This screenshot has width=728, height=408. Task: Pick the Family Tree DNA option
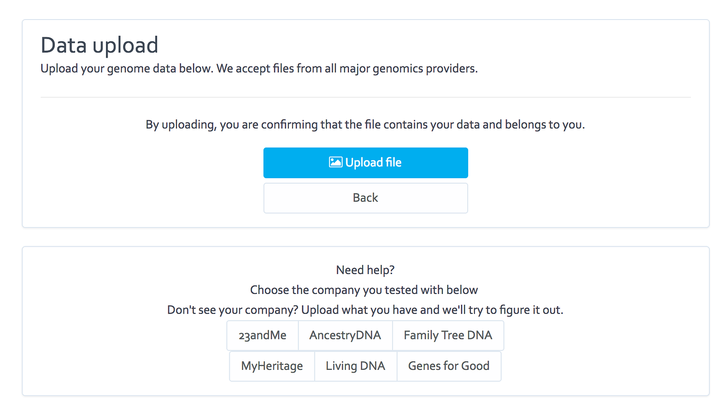point(448,336)
